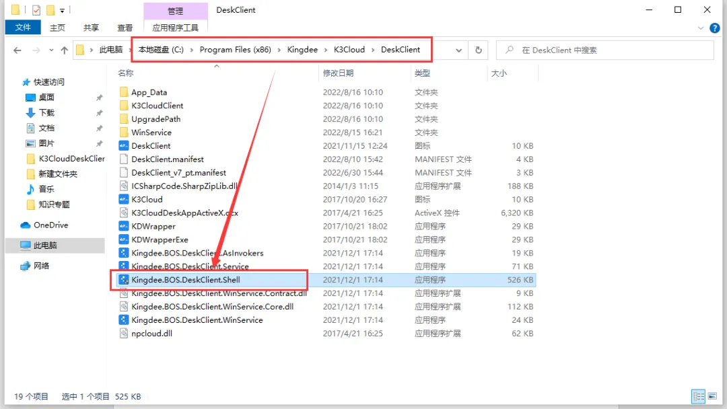Click the new folder quick access icon
727x409 pixels.
click(50, 9)
